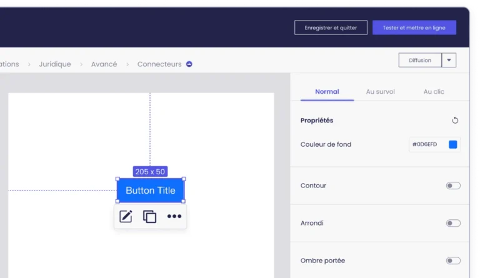Screen dimensions: 480x278
Task: Click the Propriétés heading
Action: click(x=317, y=120)
